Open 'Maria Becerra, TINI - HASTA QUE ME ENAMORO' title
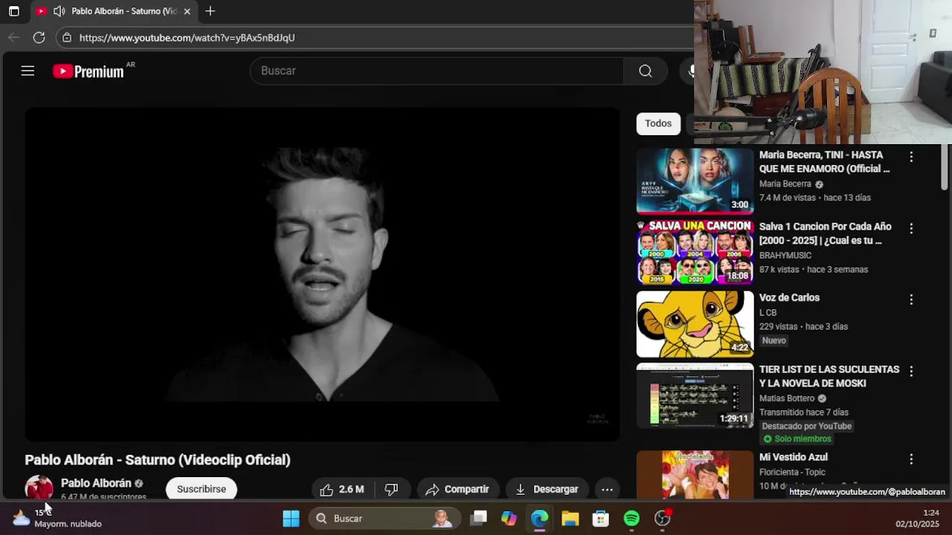The width and height of the screenshot is (952, 535). click(x=824, y=162)
